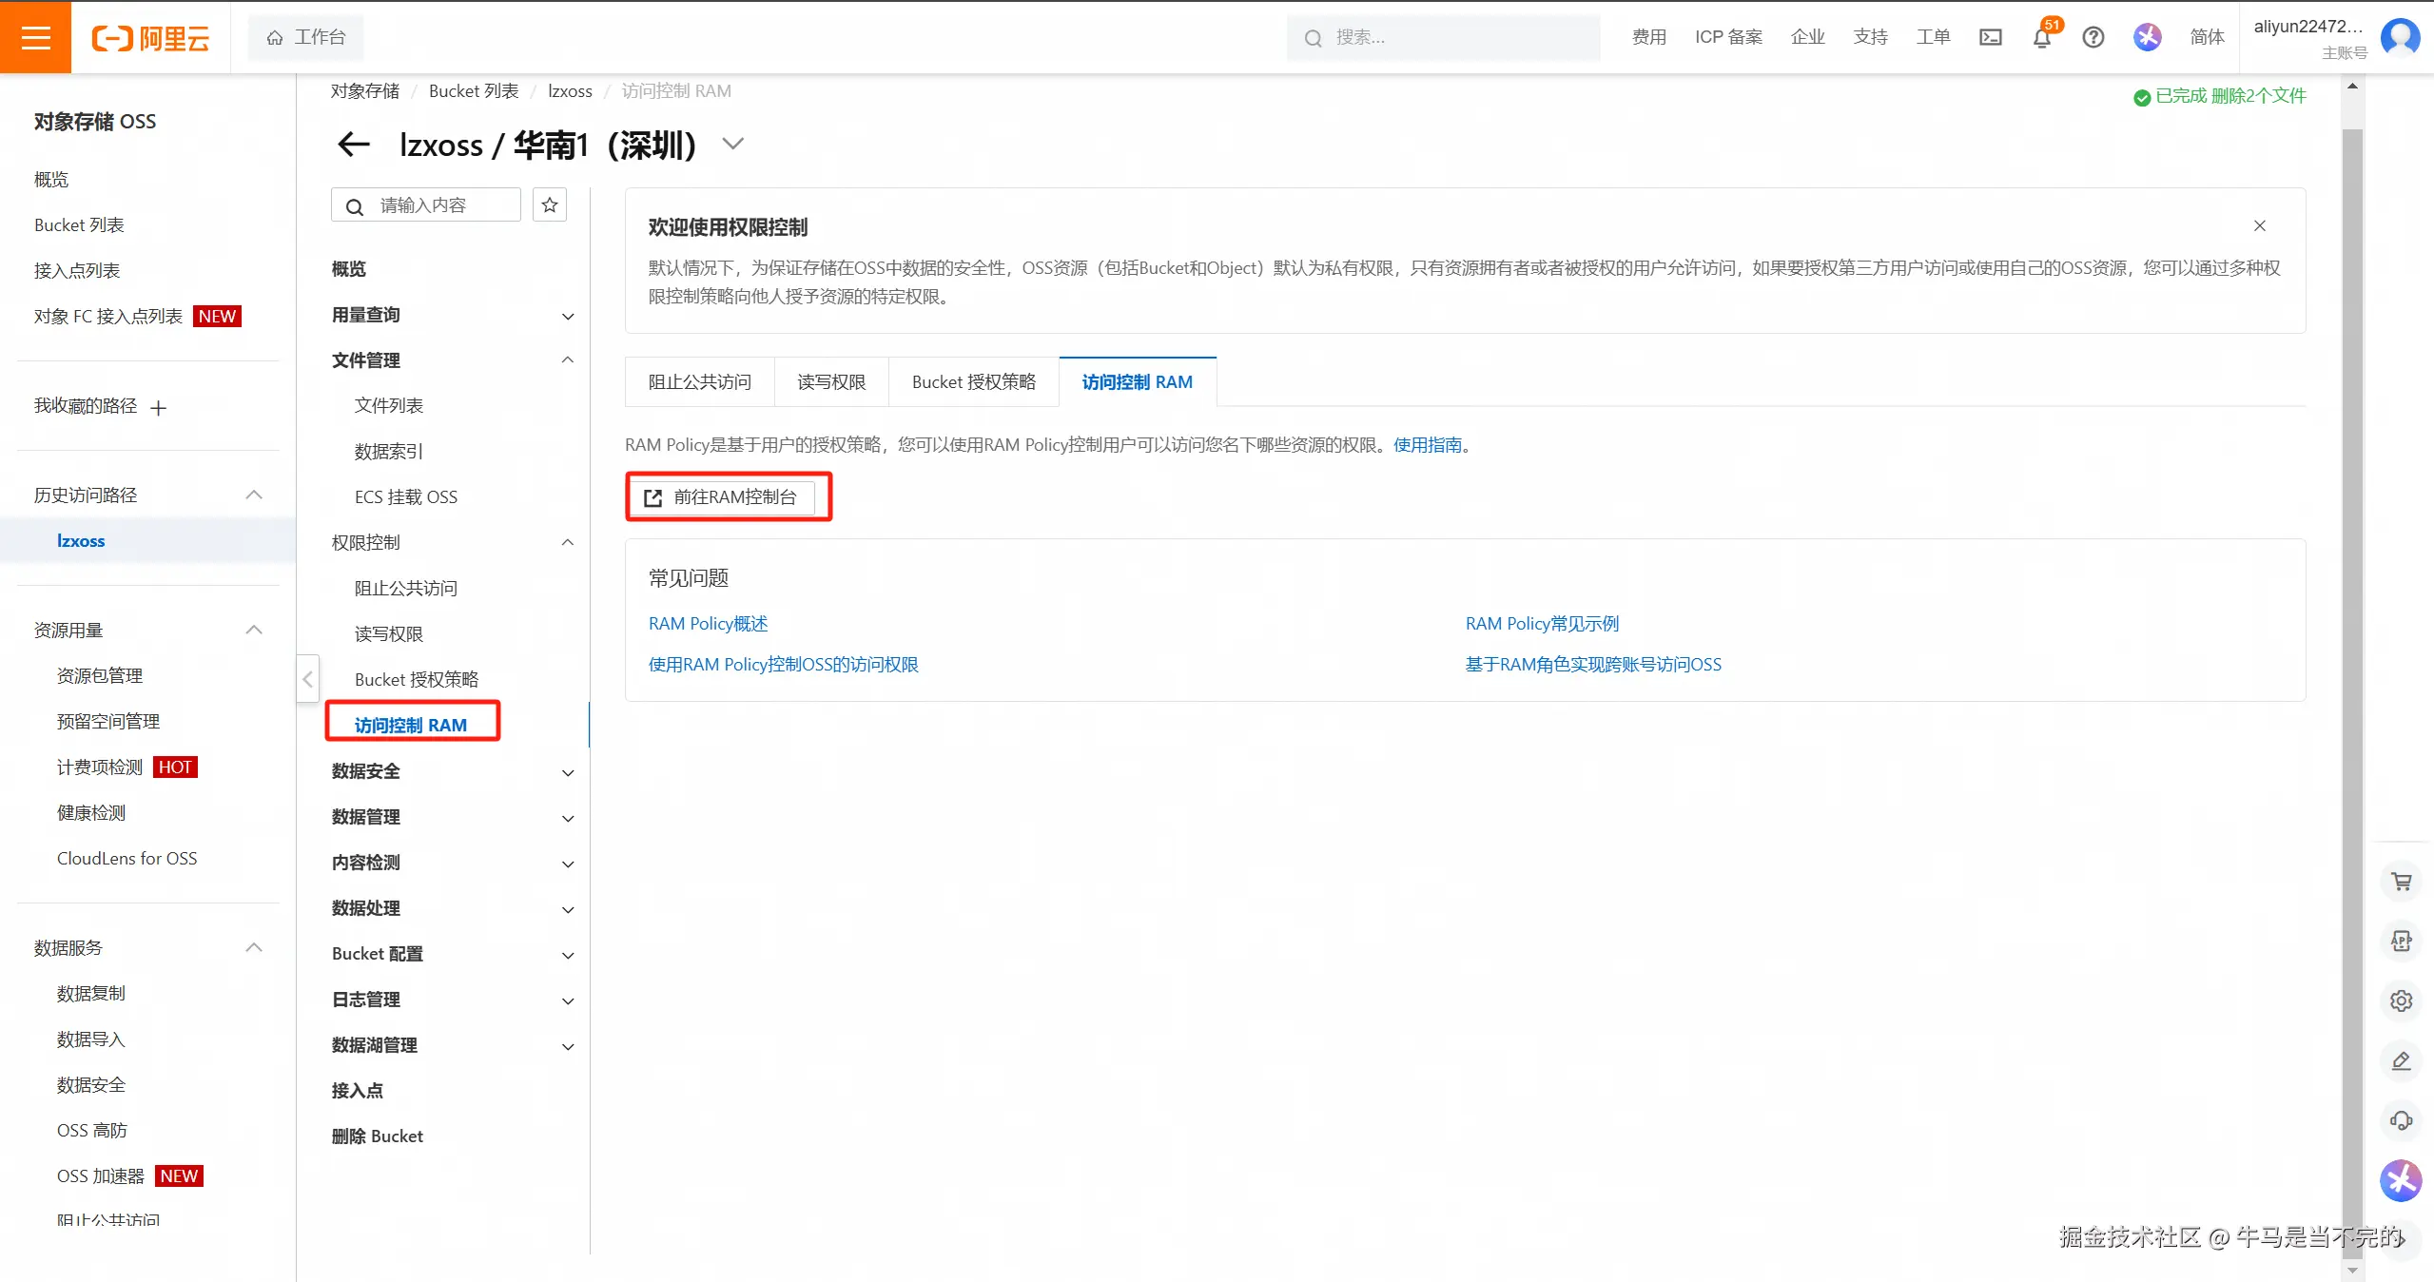This screenshot has width=2434, height=1282.
Task: Open the user account avatar
Action: tap(2401, 37)
